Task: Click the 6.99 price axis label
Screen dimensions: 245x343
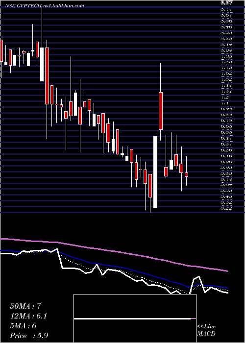Action: click(226, 109)
